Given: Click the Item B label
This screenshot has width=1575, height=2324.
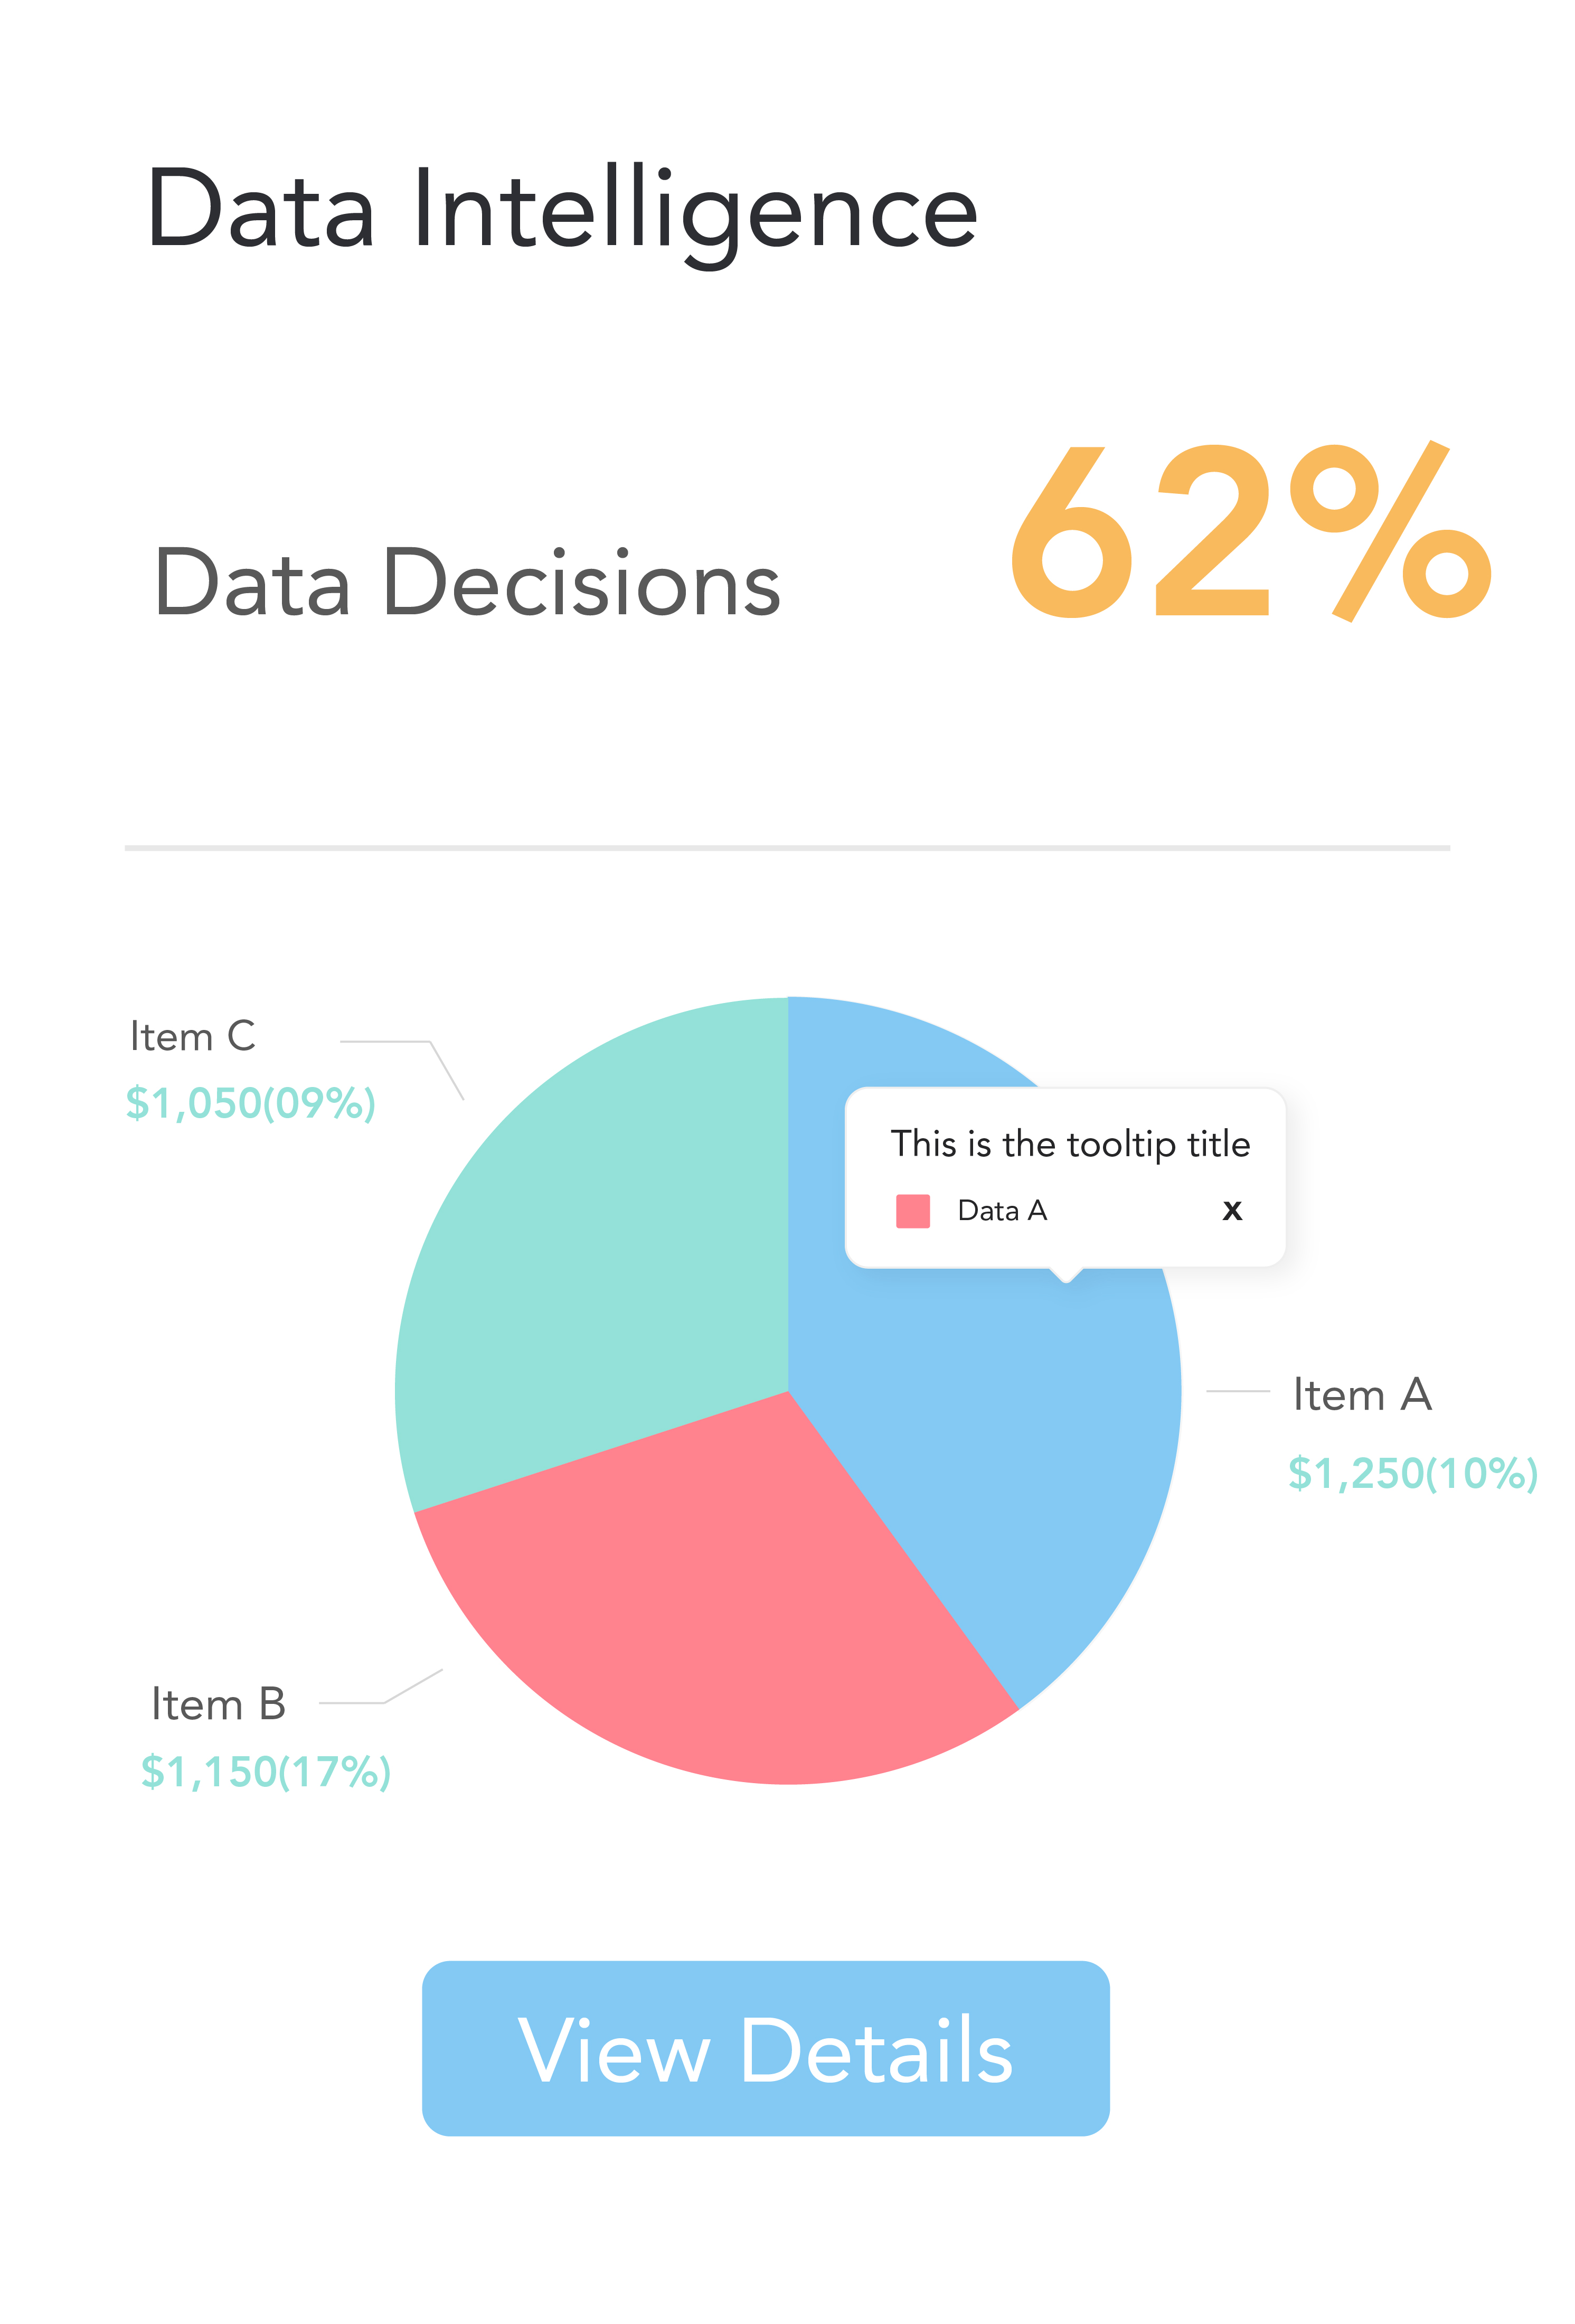Looking at the screenshot, I should (x=218, y=1704).
